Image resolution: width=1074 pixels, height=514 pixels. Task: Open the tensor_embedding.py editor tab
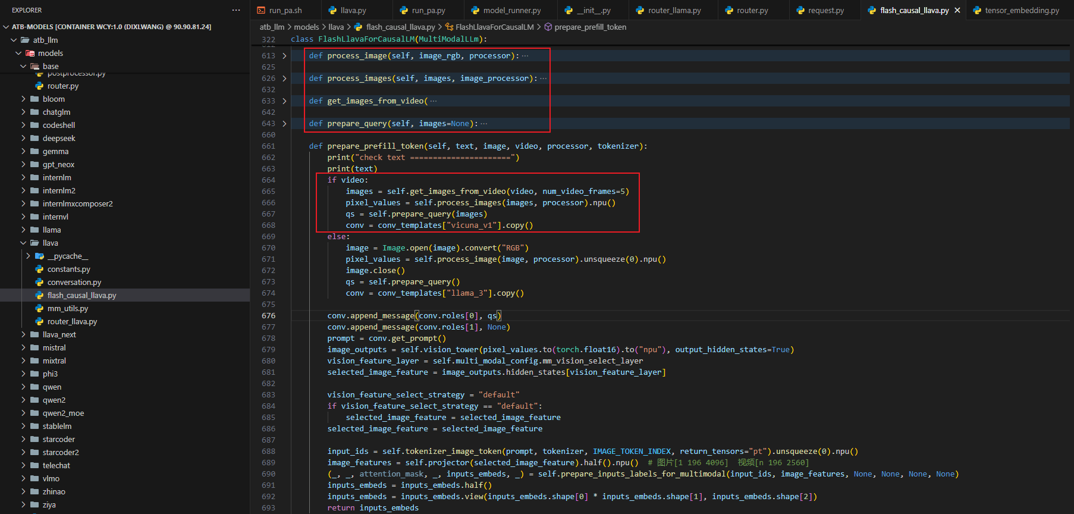pos(1022,10)
